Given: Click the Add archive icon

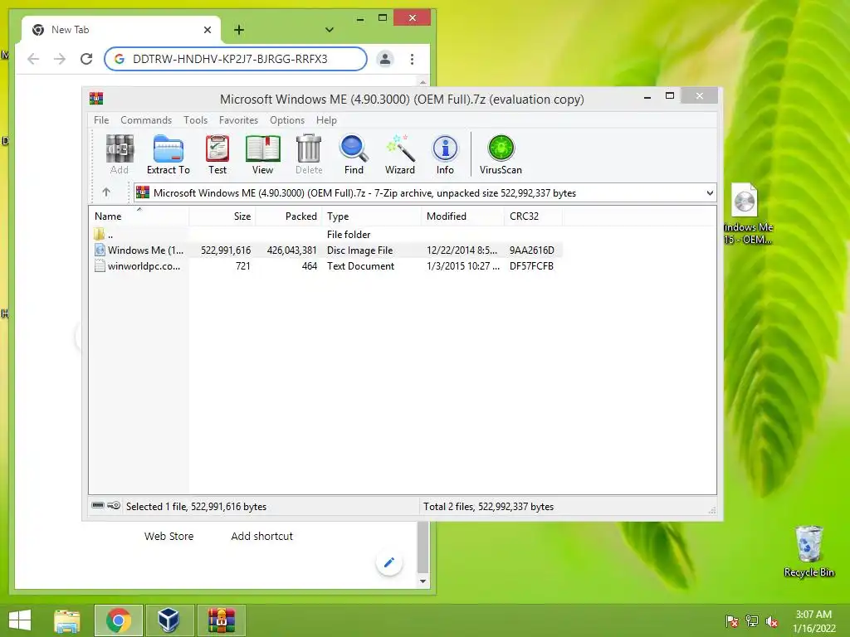Looking at the screenshot, I should pos(120,154).
